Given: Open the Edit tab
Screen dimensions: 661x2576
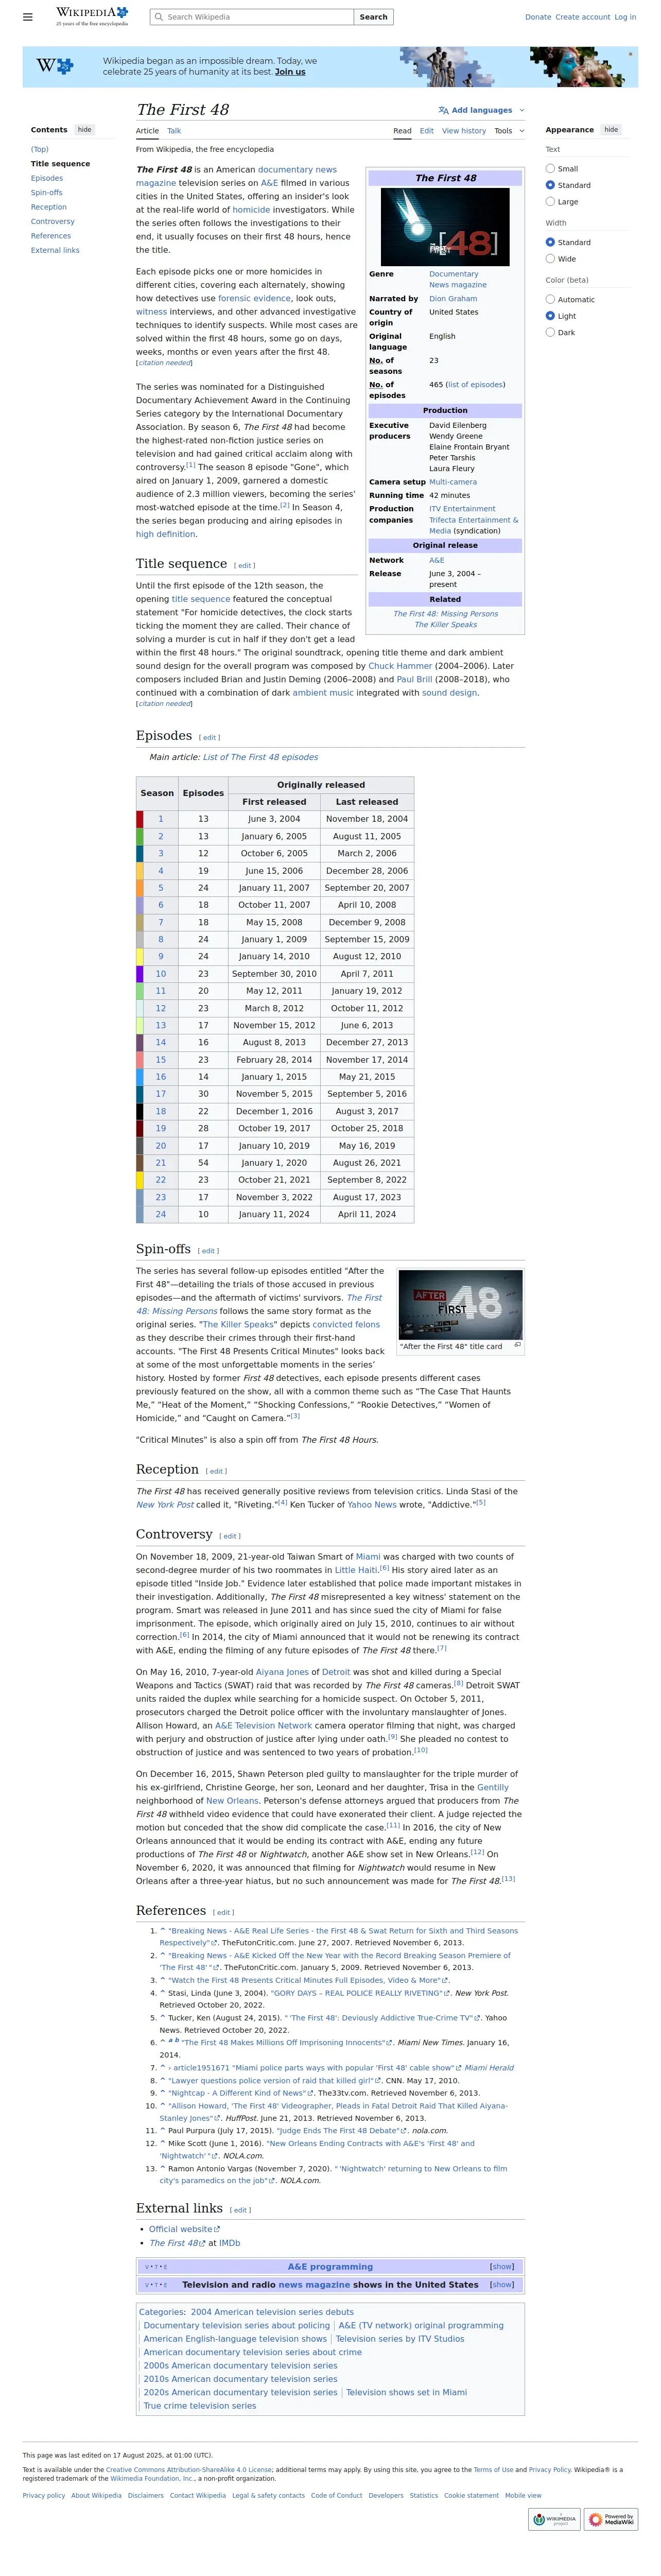Looking at the screenshot, I should [427, 131].
